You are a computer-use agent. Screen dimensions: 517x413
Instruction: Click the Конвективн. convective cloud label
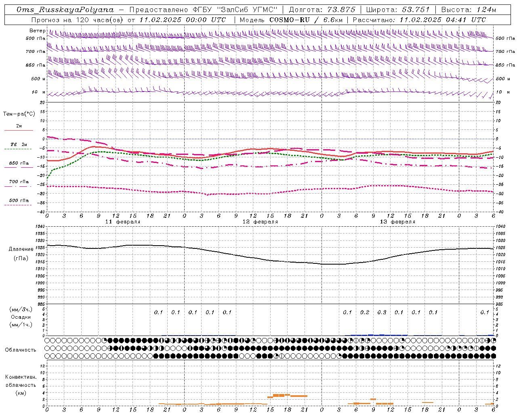pyautogui.click(x=21, y=377)
